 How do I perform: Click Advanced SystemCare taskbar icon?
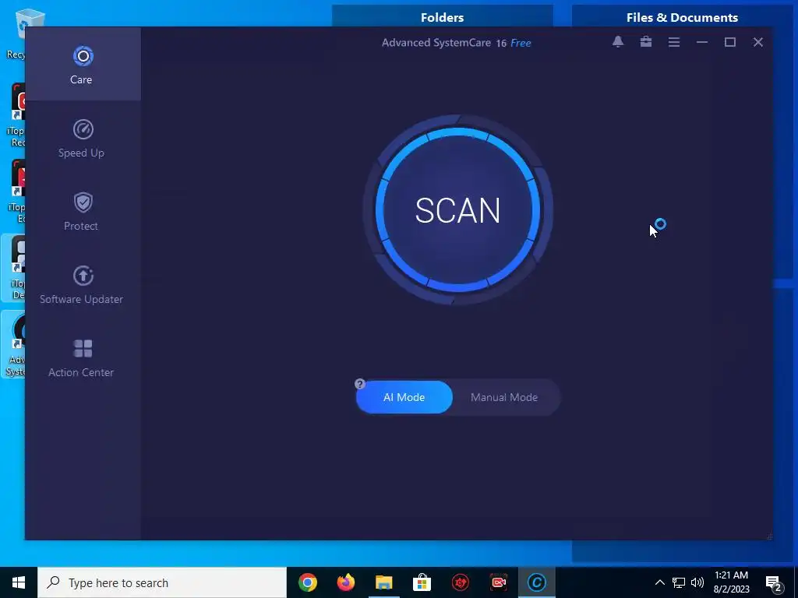[536, 582]
